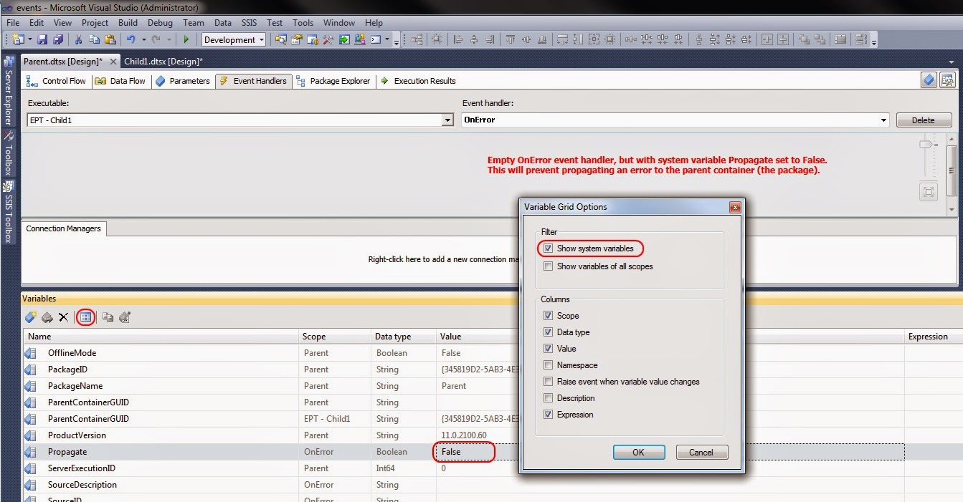Open the Tools menu
963x502 pixels.
[303, 23]
